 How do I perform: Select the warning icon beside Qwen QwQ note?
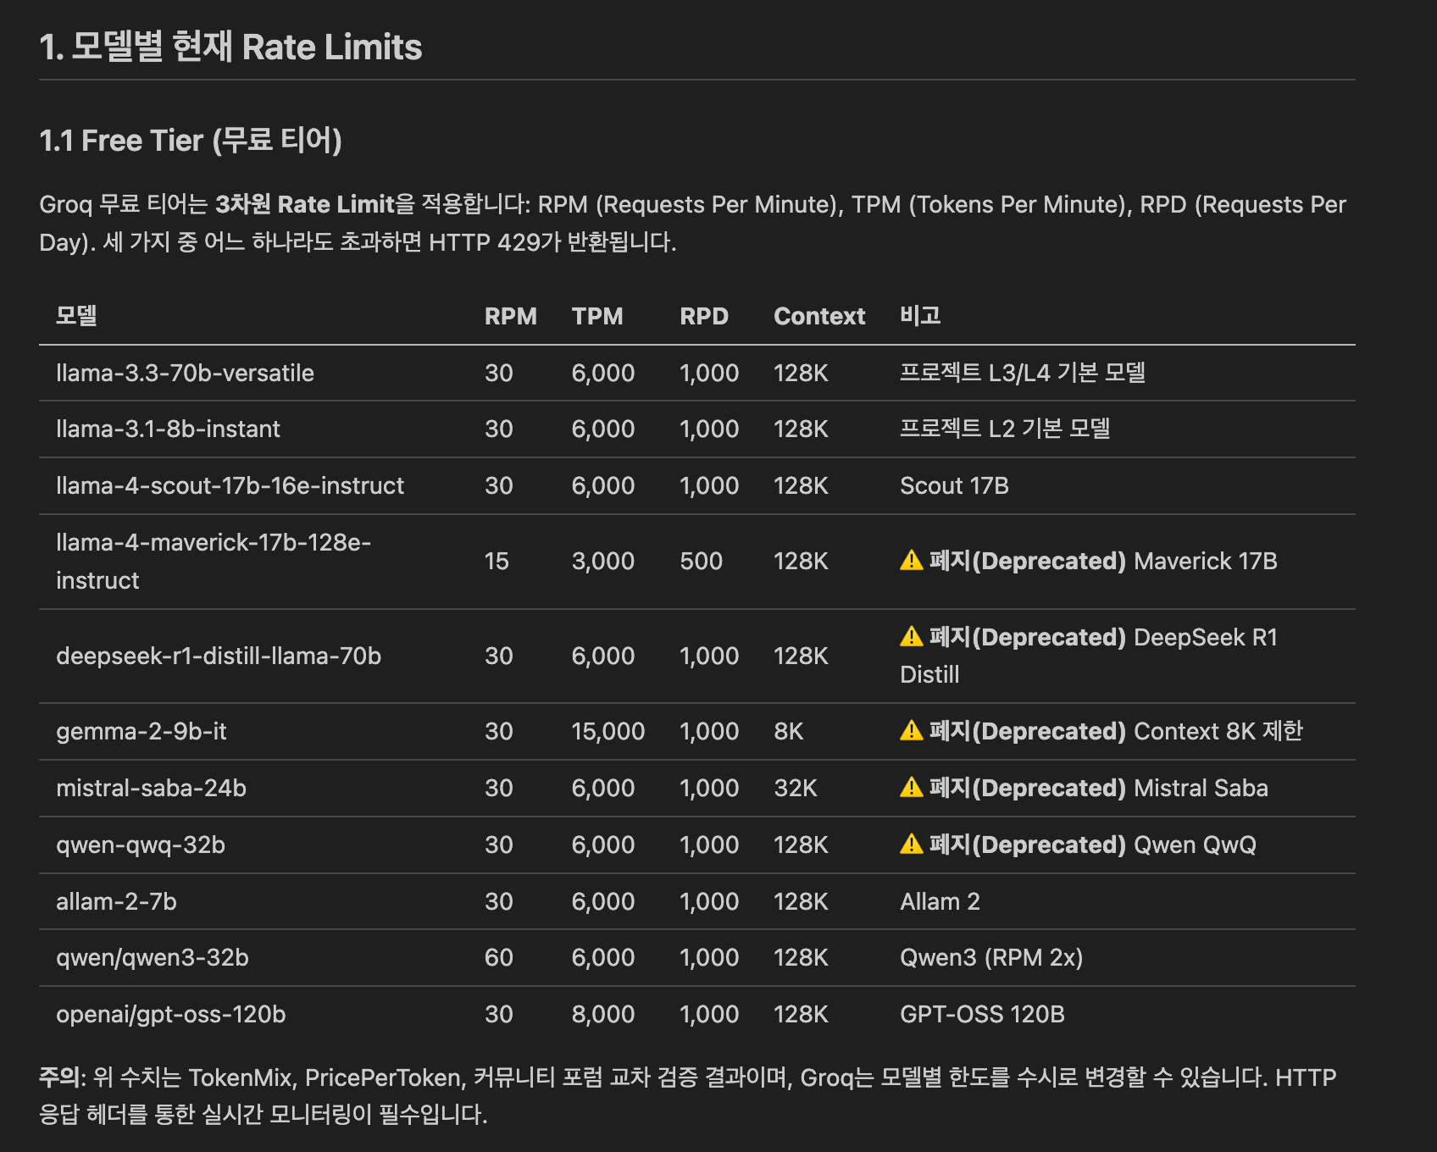click(x=912, y=845)
